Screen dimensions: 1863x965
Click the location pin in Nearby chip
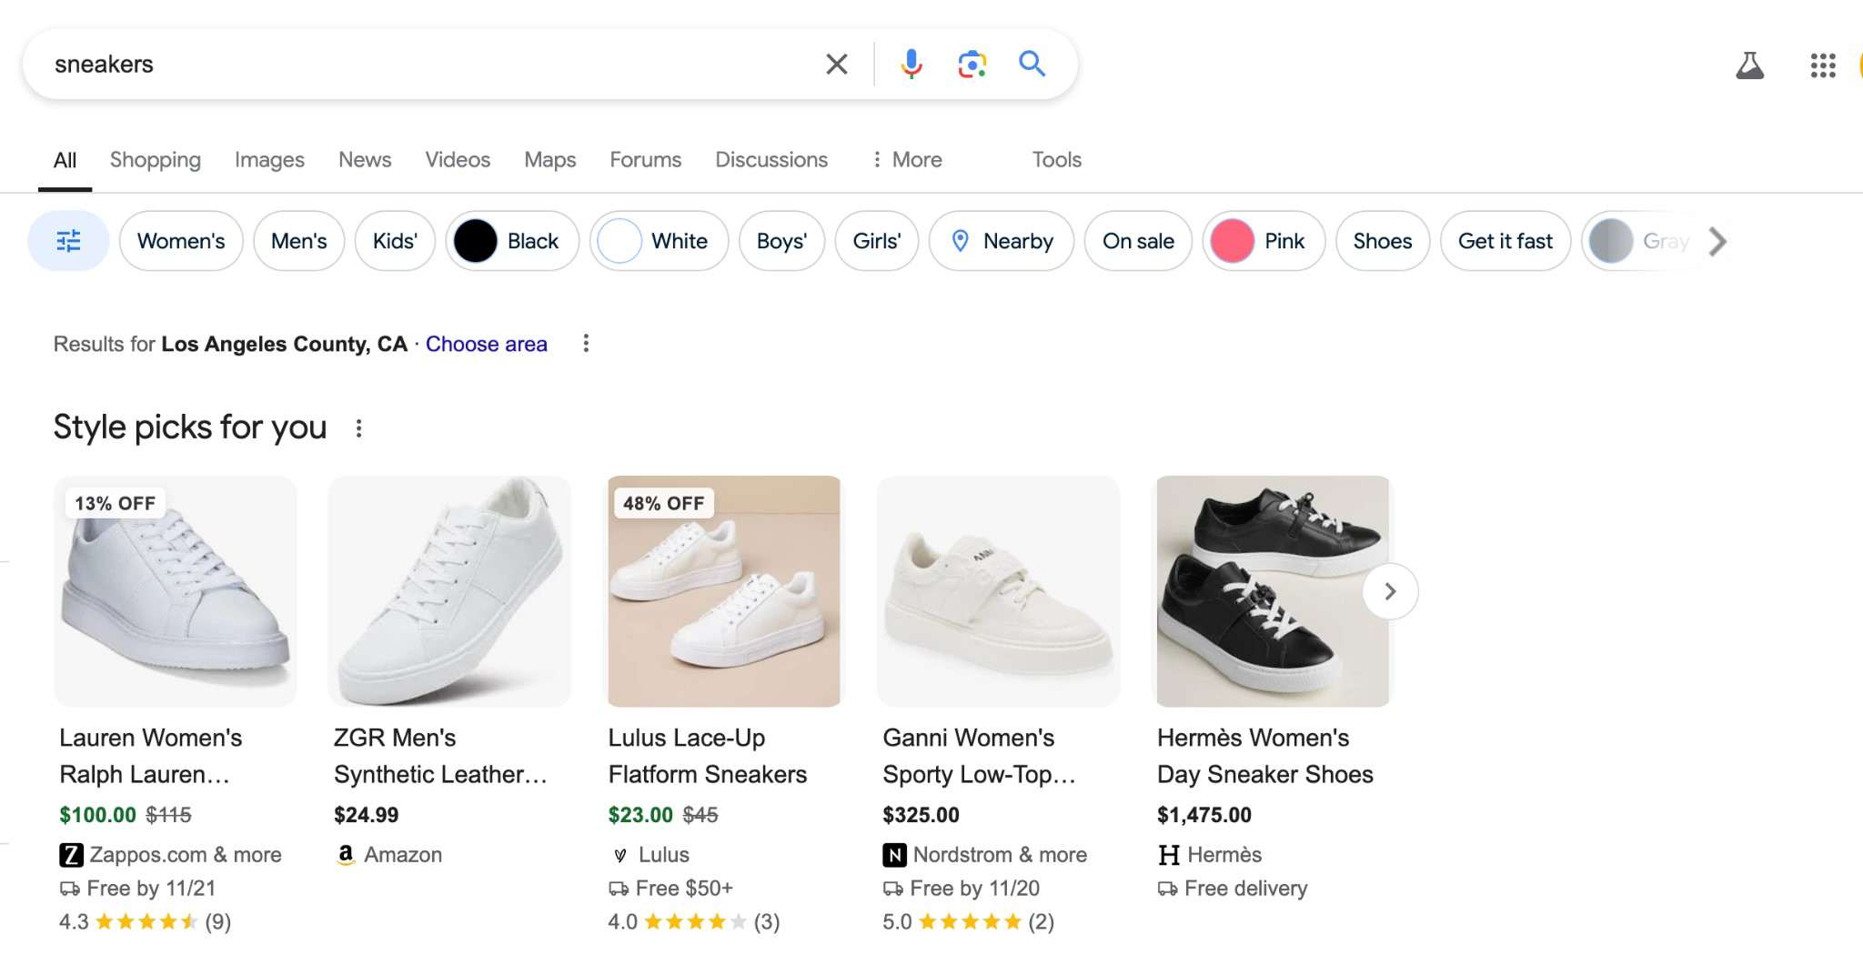(x=960, y=241)
